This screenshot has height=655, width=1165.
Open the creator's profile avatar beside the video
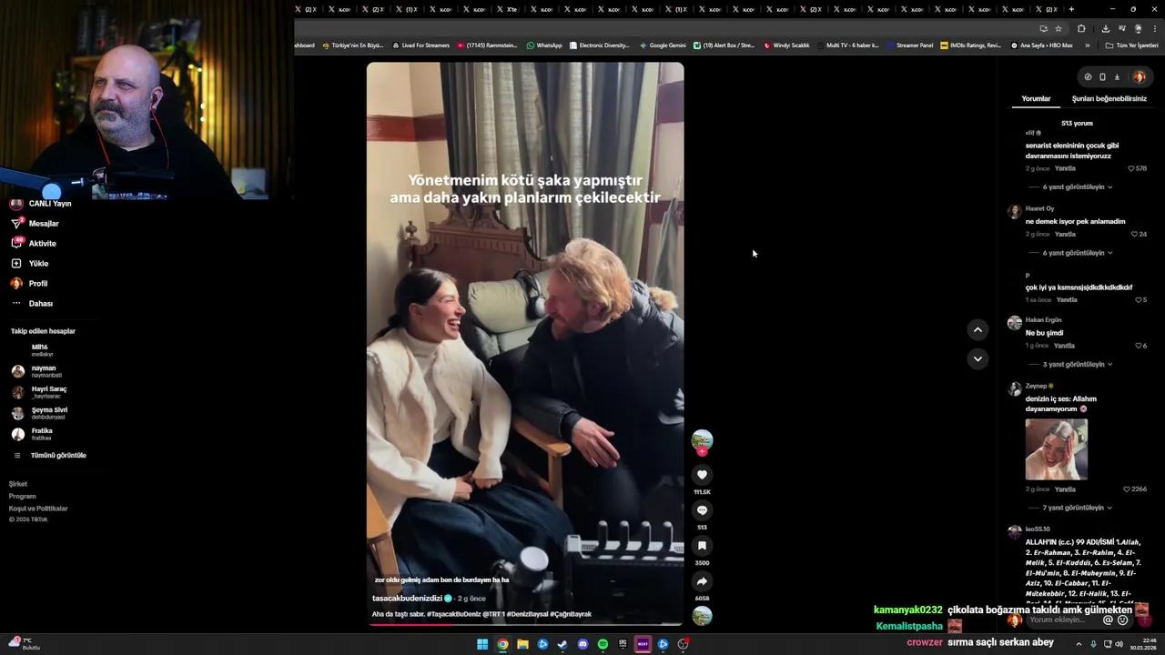tap(702, 440)
